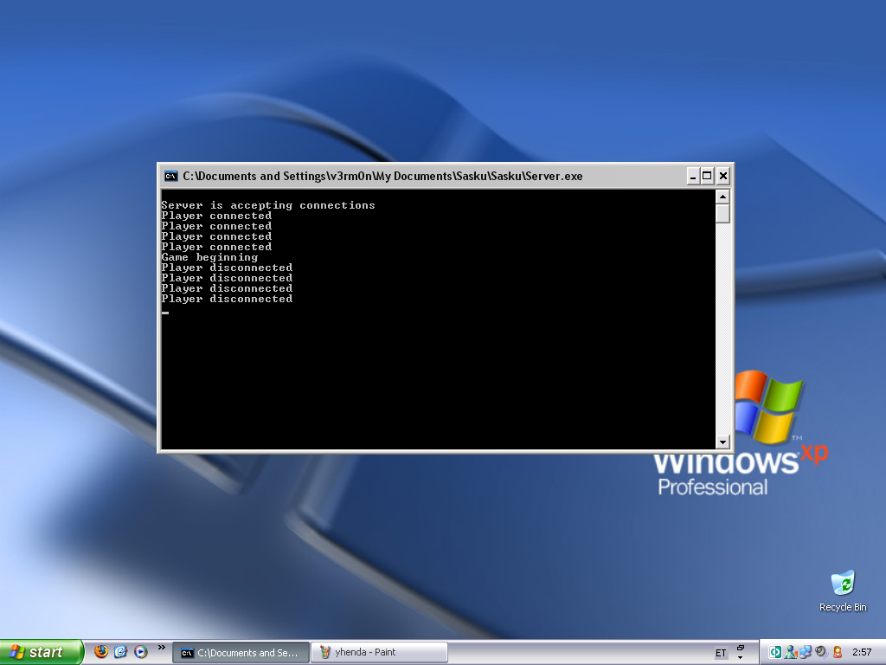The image size is (886, 665).
Task: Close the Server.exe console window
Action: 722,177
